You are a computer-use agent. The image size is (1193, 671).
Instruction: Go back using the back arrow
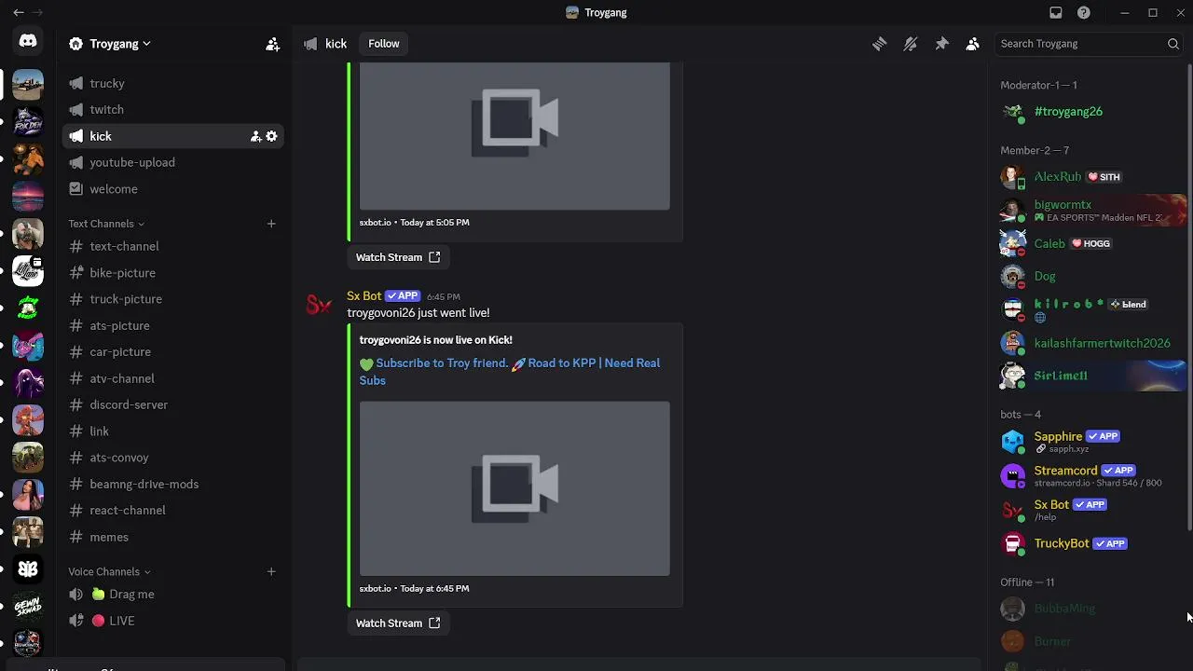[x=19, y=13]
